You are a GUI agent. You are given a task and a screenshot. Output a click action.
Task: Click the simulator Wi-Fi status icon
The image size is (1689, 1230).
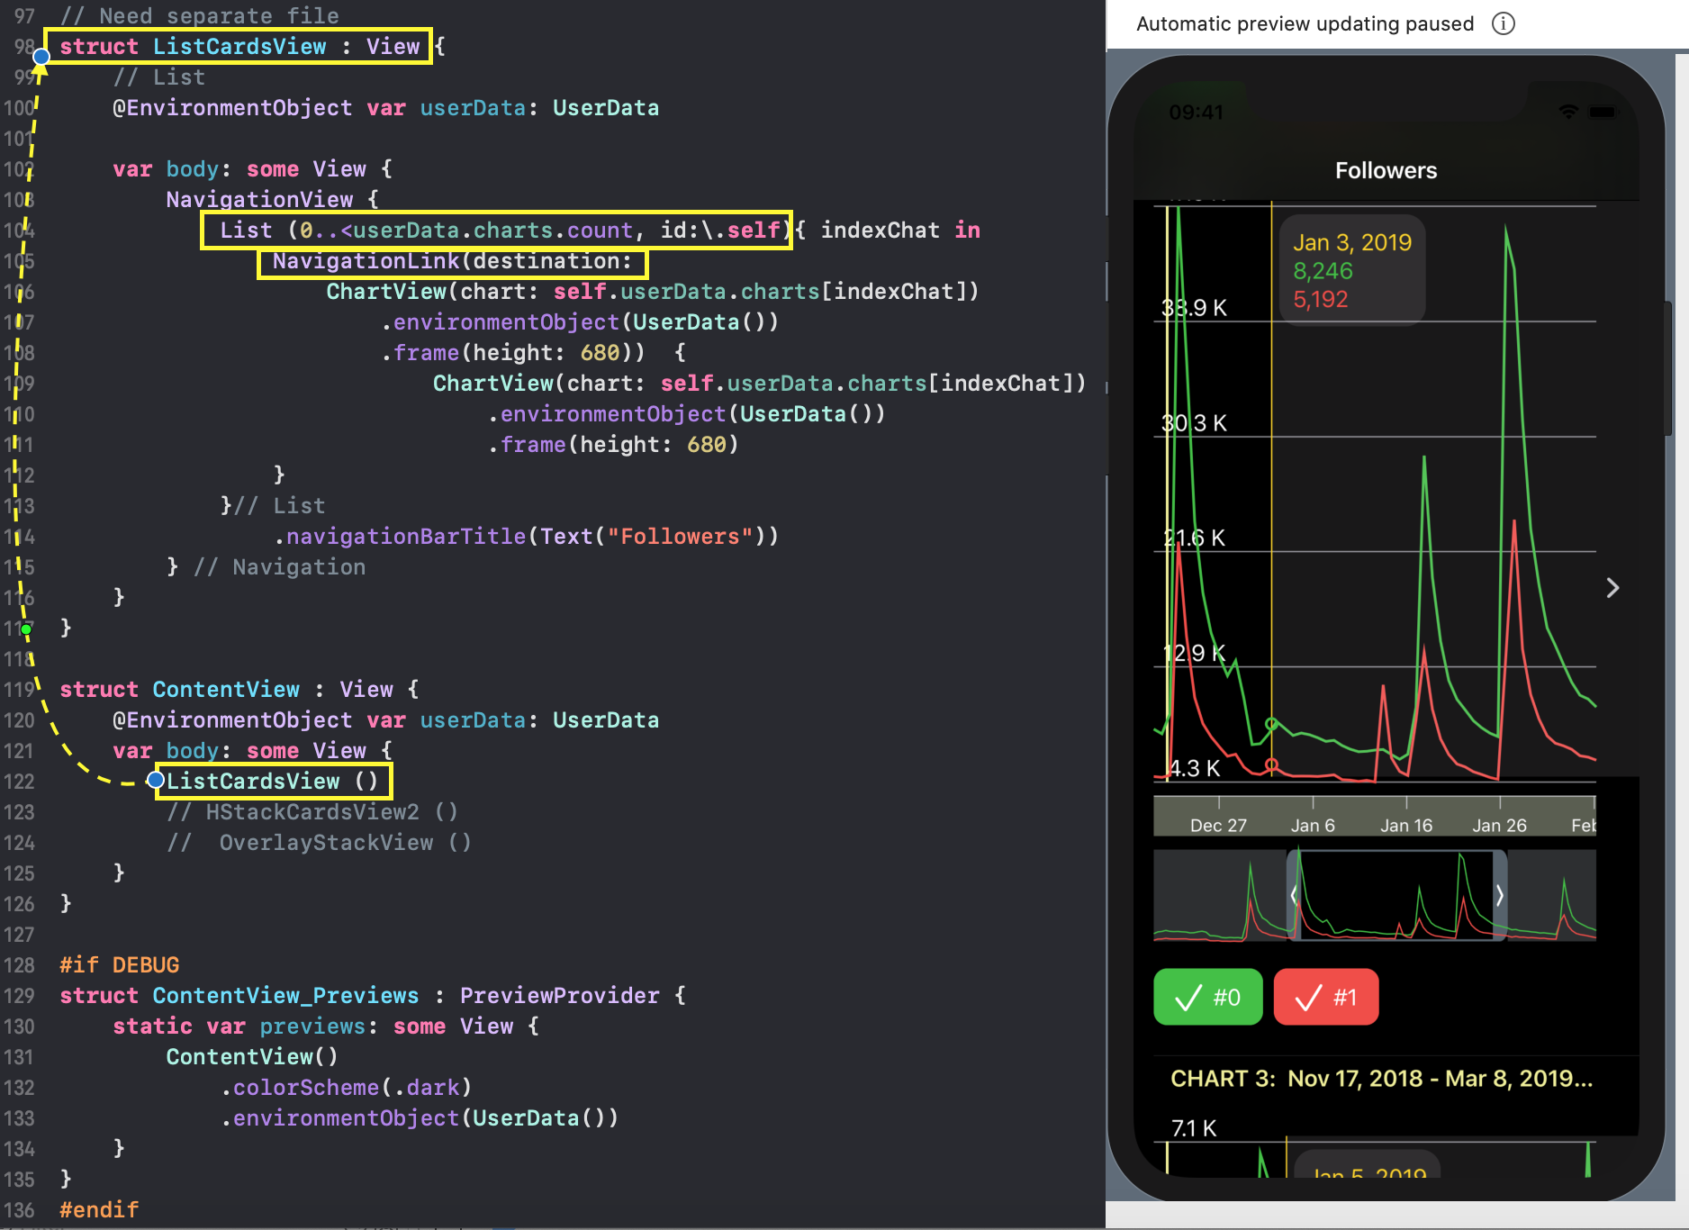point(1568,113)
